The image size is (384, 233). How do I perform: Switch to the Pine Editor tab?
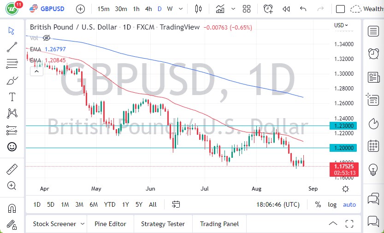110,224
